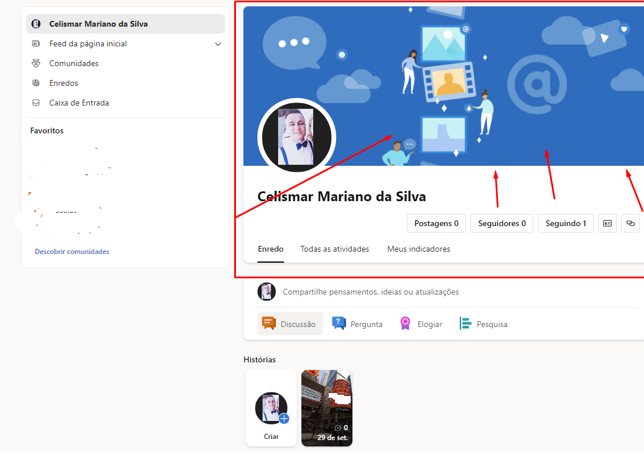Click the link icon next to contact card
This screenshot has height=454, width=644.
(631, 223)
